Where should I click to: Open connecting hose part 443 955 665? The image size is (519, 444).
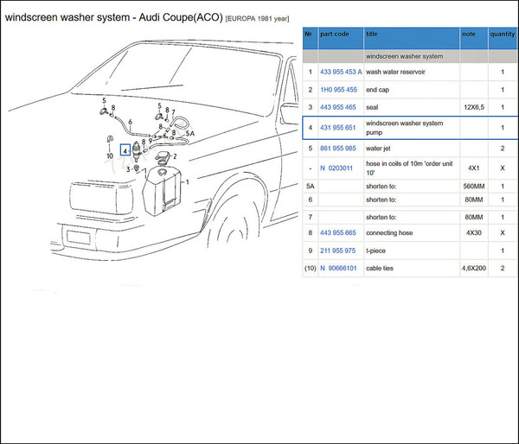click(x=336, y=232)
